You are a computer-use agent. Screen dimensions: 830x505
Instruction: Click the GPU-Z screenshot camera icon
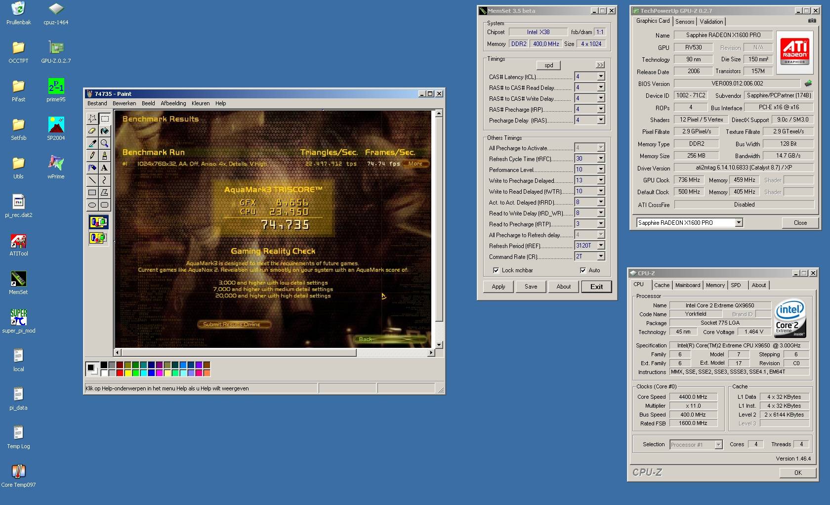click(x=812, y=21)
